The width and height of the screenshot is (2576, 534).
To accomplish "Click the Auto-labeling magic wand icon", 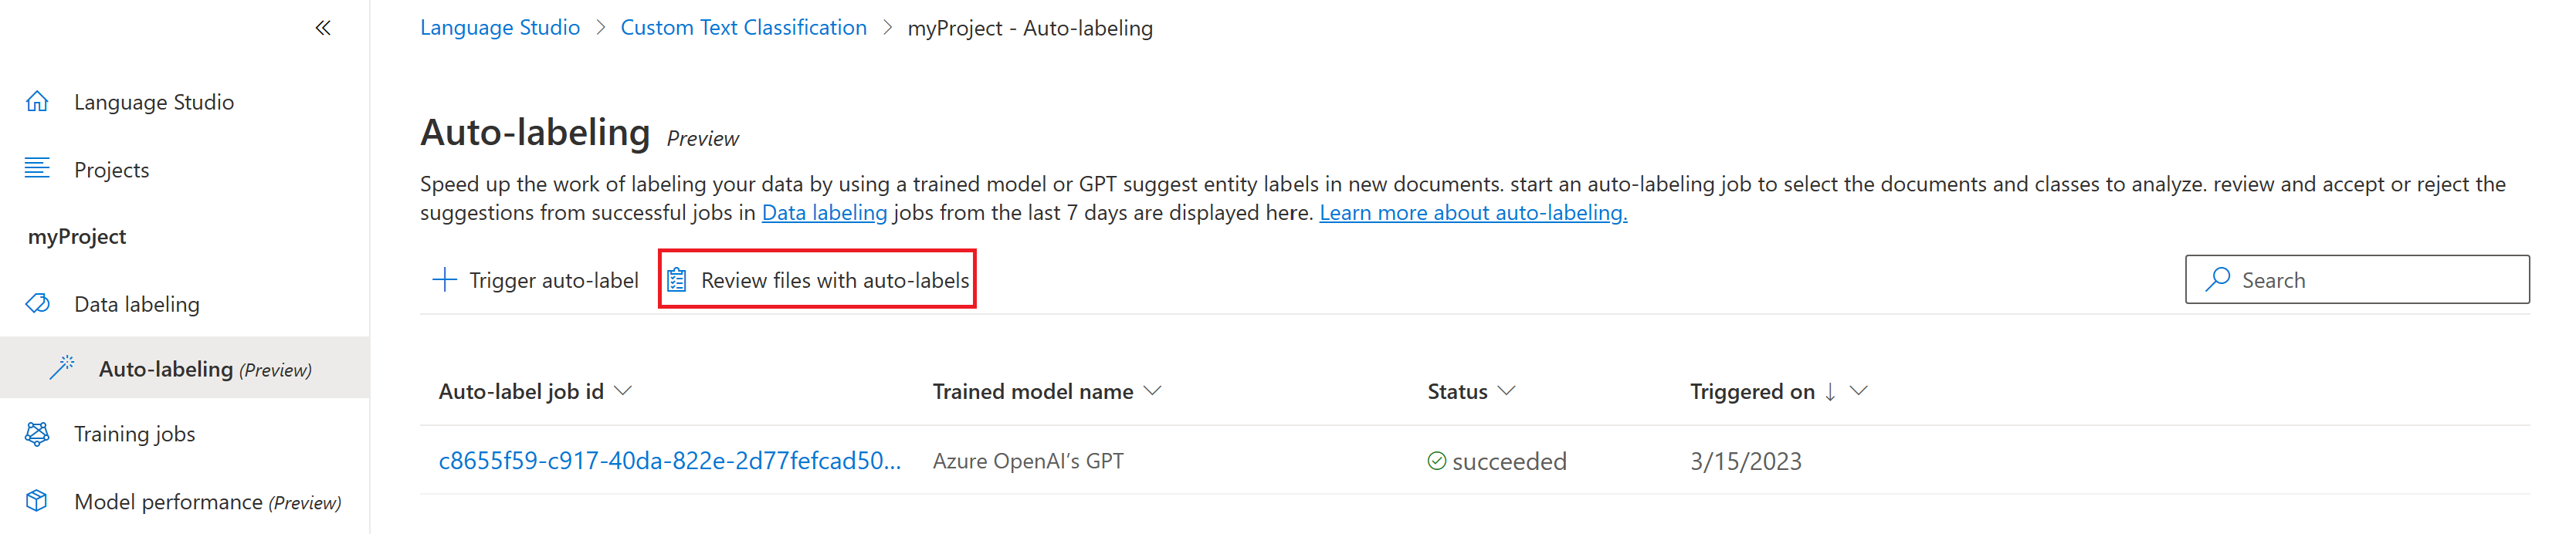I will tap(62, 367).
